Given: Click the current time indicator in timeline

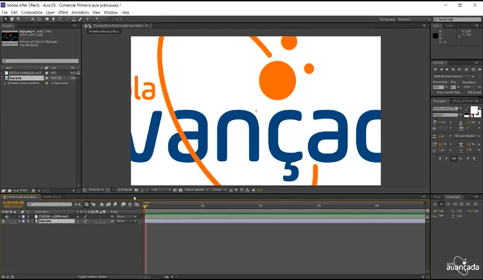Looking at the screenshot, I should point(145,206).
